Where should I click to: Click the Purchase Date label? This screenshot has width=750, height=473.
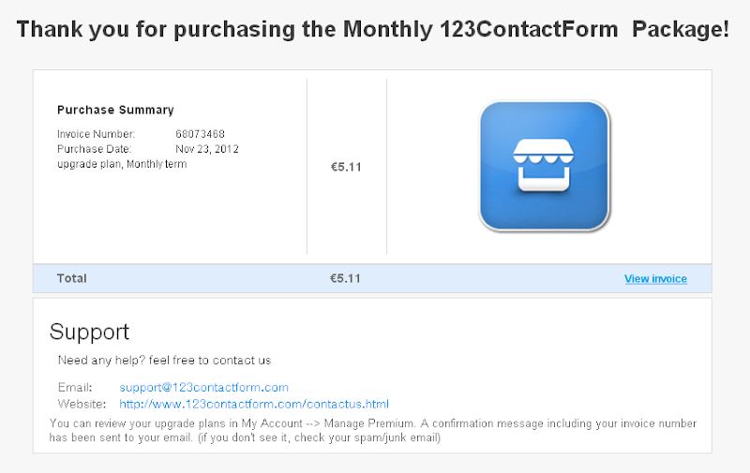[95, 149]
